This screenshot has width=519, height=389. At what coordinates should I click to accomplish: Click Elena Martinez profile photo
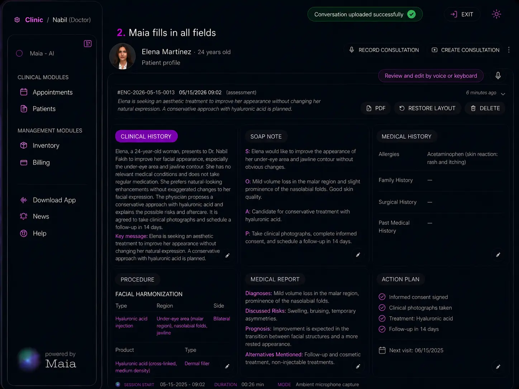123,56
